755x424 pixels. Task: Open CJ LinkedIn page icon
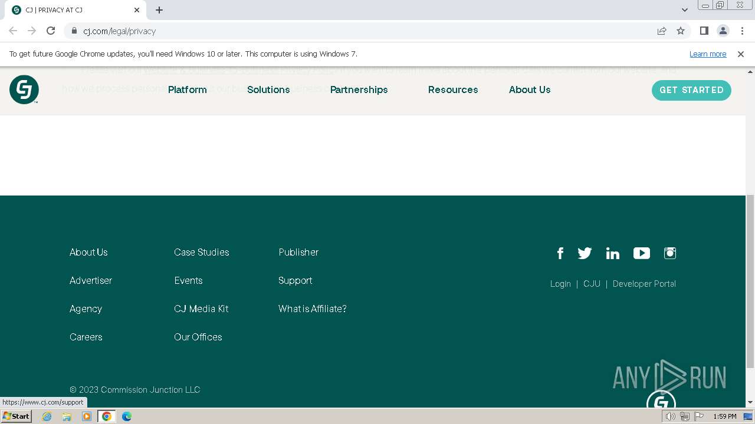click(x=613, y=254)
